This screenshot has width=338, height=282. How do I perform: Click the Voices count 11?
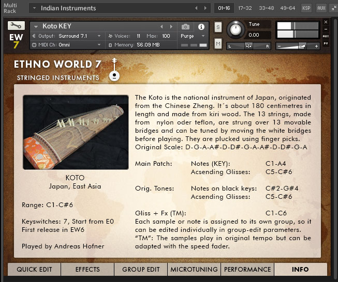point(138,36)
